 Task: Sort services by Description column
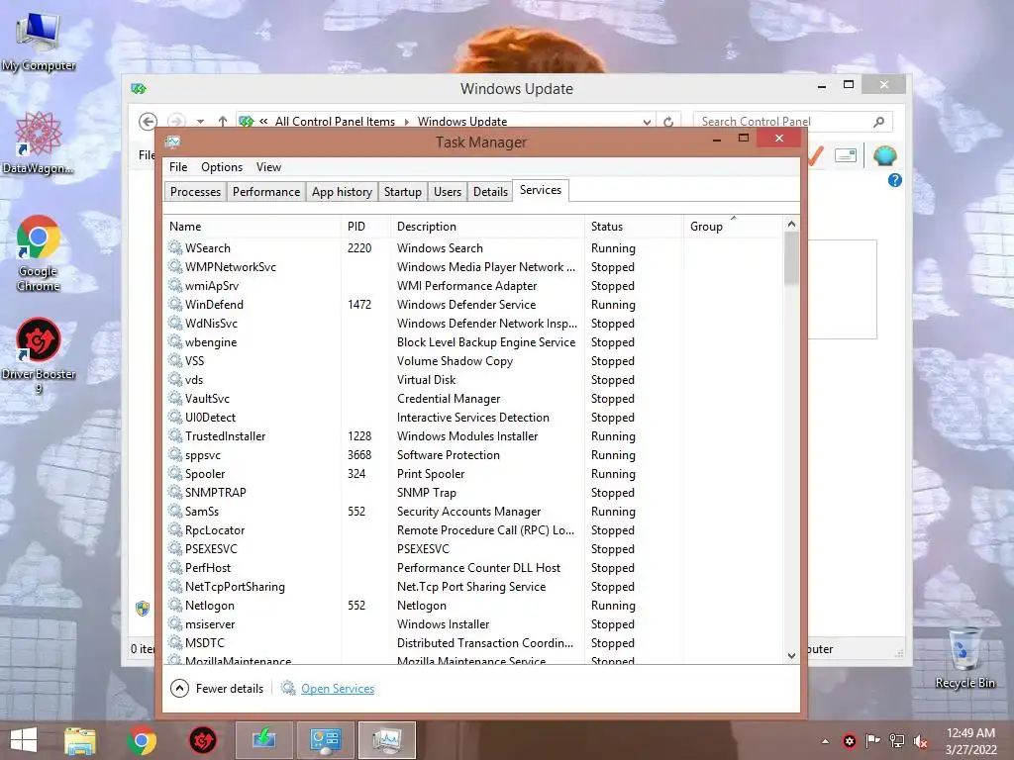(x=487, y=227)
